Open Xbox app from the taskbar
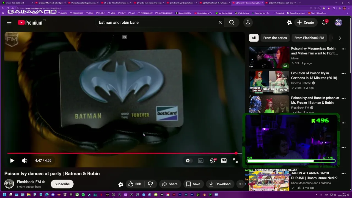352x198 pixels. pyautogui.click(x=77, y=195)
